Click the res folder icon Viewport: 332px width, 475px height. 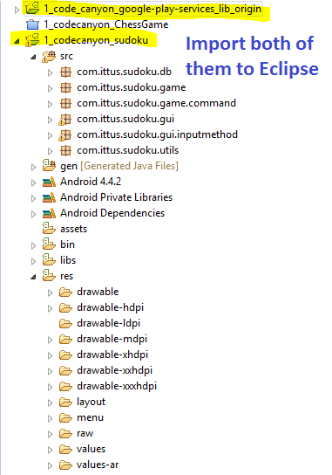pyautogui.click(x=49, y=276)
